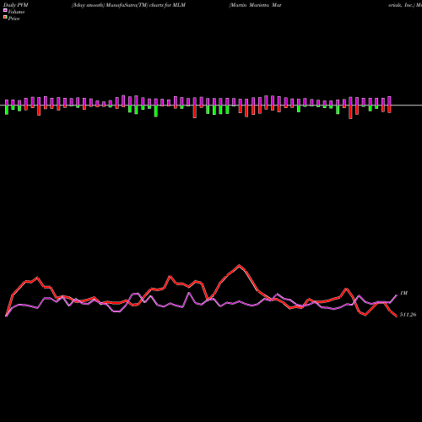Click the Daily PVM title text

tap(16, 5)
